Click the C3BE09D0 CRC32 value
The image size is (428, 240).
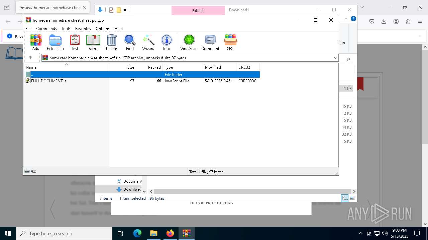(x=247, y=81)
